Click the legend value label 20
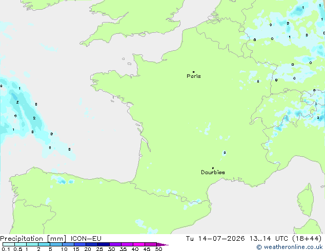This screenshot has height=251, width=325. (x=88, y=249)
